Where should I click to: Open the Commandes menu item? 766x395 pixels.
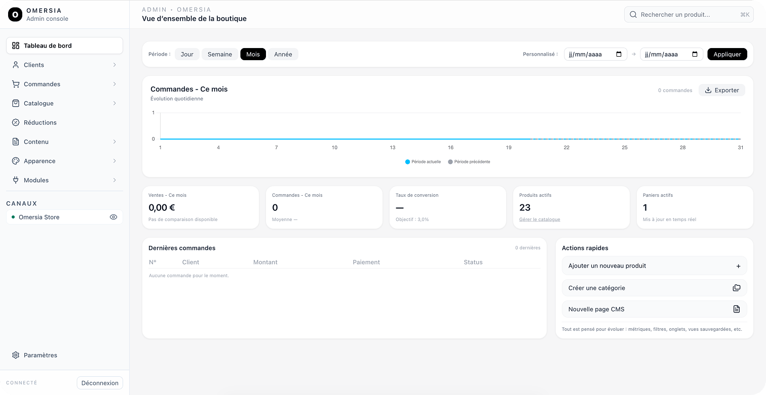pos(42,84)
